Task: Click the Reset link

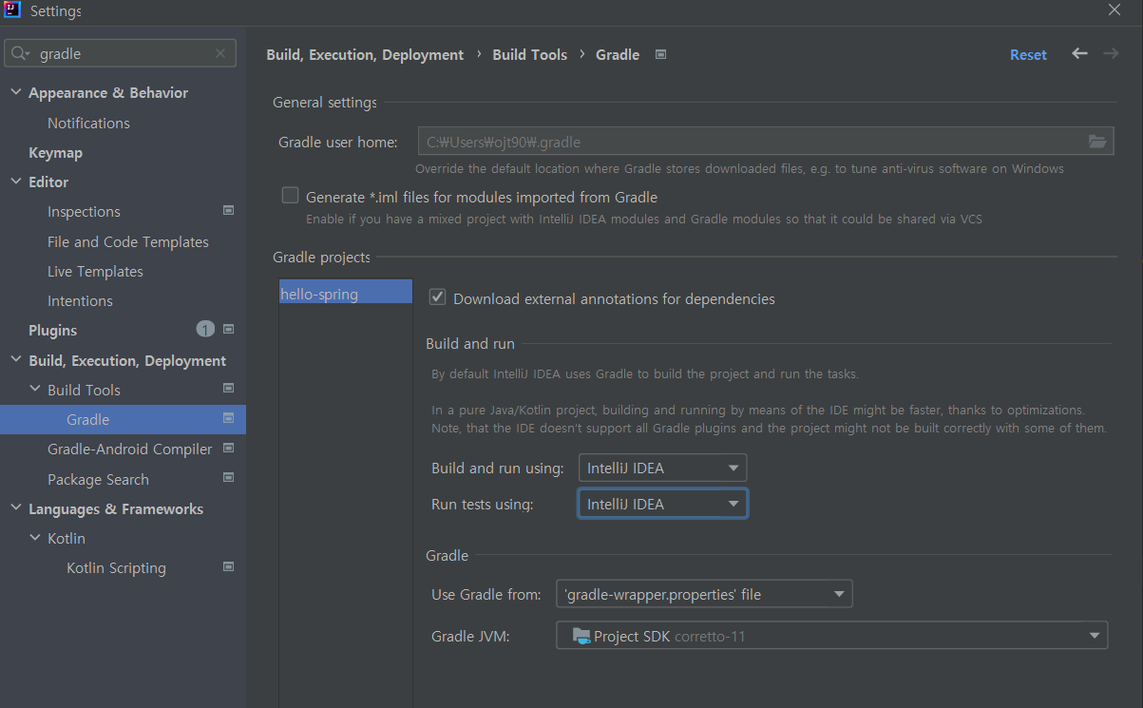Action: 1028,55
